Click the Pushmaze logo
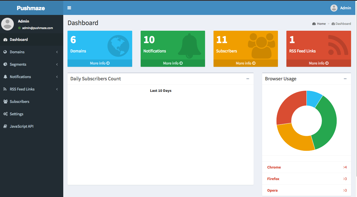 point(31,8)
